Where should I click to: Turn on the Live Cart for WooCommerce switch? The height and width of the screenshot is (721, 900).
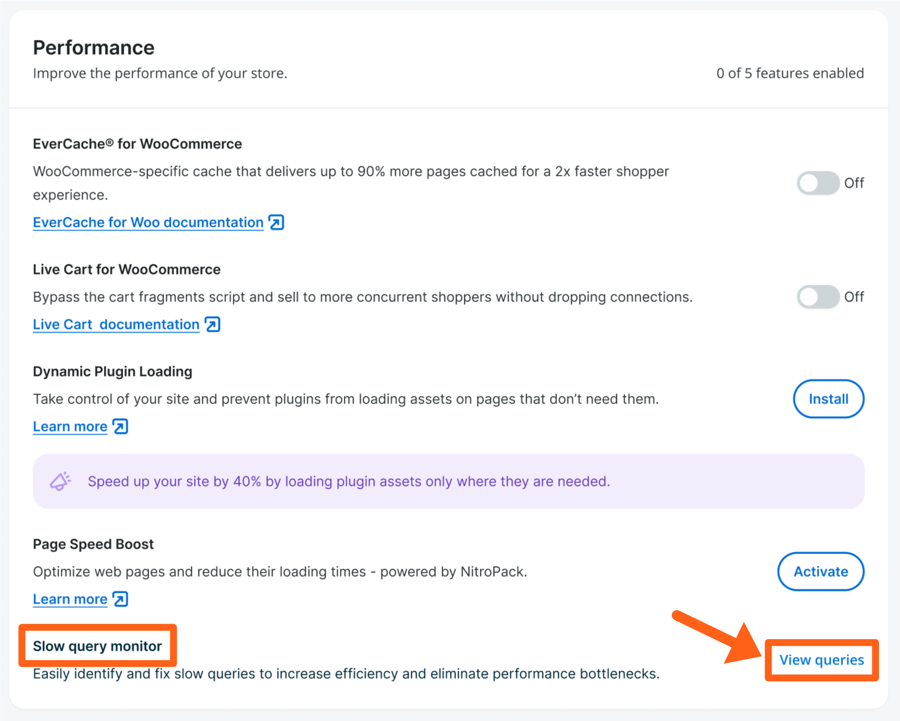tap(818, 297)
